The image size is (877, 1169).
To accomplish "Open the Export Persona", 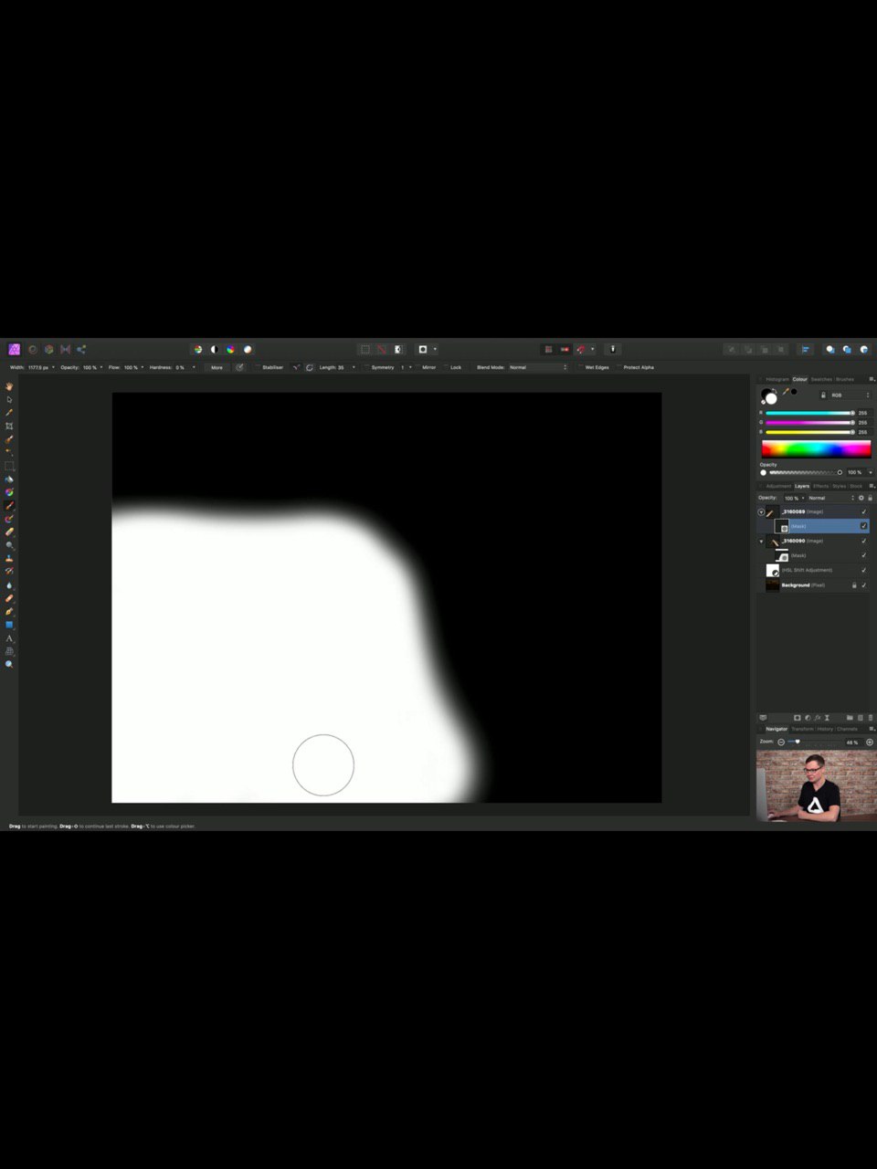I will [x=81, y=349].
